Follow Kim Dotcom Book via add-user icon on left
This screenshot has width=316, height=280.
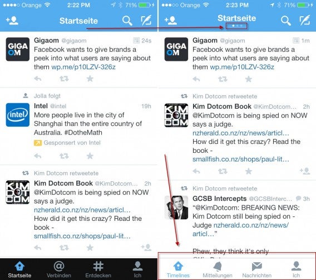(146, 247)
